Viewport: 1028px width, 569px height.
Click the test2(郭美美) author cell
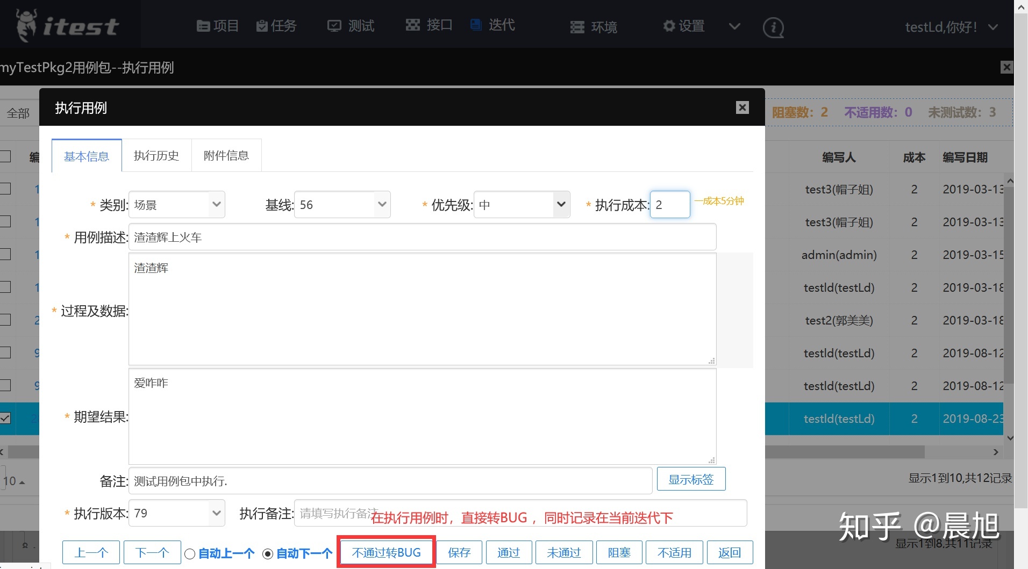point(839,320)
